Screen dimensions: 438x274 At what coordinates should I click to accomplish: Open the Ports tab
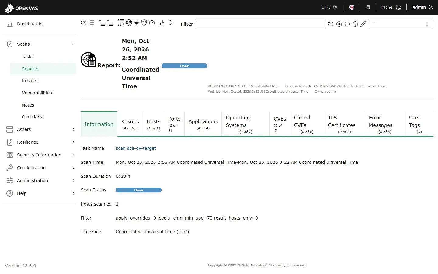tap(174, 124)
